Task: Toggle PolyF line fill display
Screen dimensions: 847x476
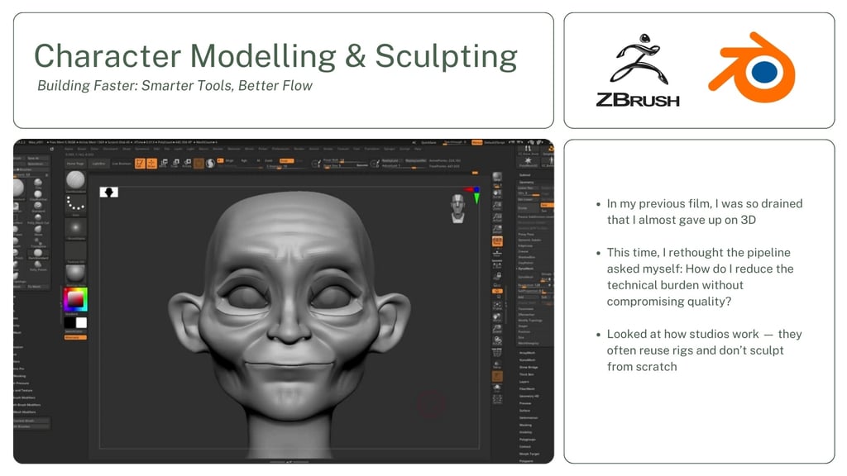Action: click(497, 352)
